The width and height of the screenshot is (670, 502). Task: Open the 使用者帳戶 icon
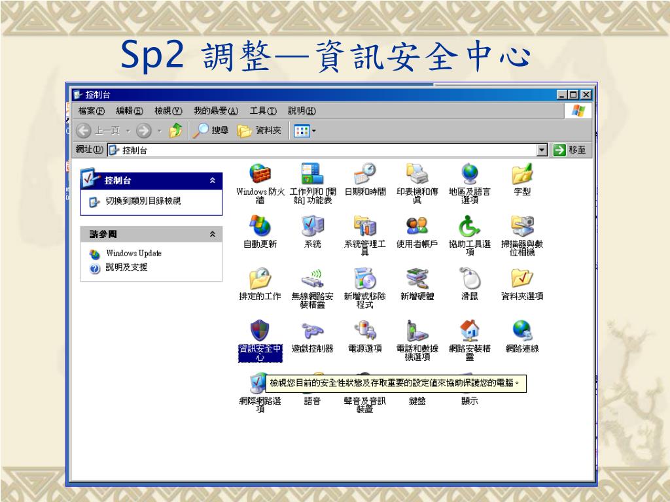click(x=417, y=226)
